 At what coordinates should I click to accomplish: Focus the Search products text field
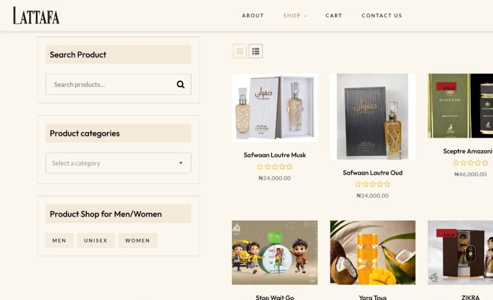[111, 84]
